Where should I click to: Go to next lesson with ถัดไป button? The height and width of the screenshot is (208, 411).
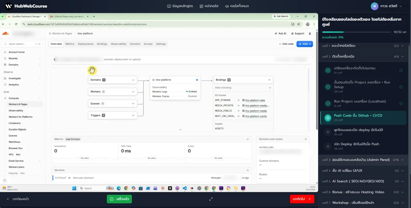point(302,199)
